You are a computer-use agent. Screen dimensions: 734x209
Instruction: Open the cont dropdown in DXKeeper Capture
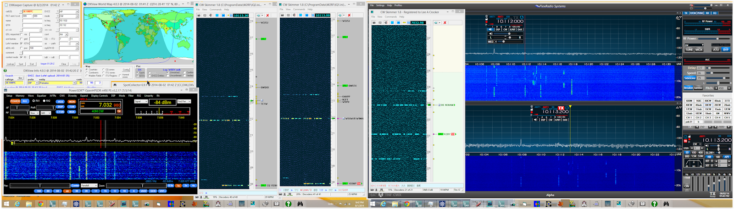pyautogui.click(x=63, y=34)
